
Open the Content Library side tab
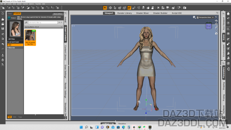65,53
